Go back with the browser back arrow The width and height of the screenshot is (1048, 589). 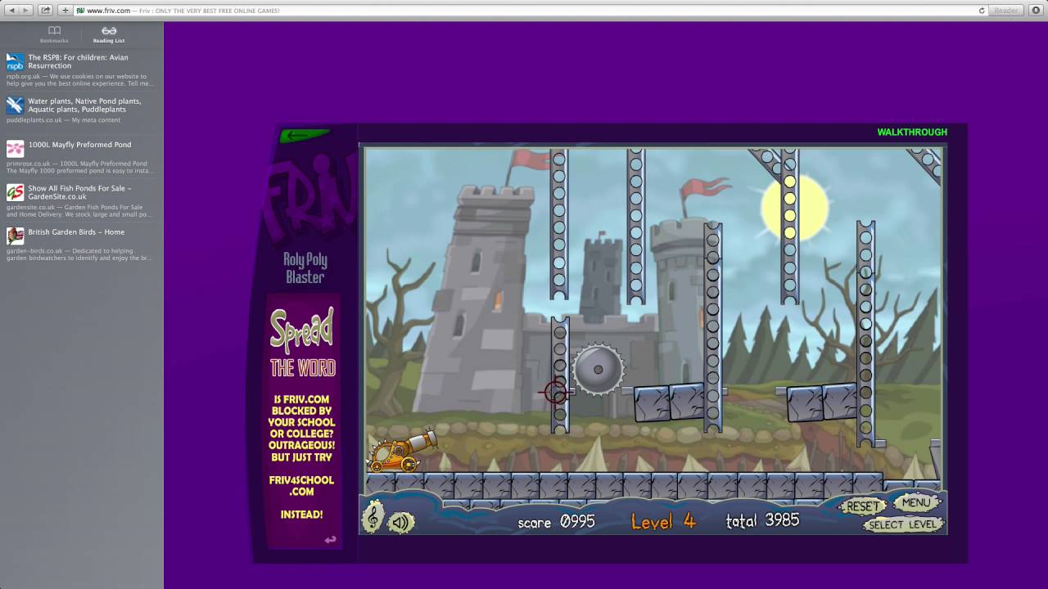point(11,11)
